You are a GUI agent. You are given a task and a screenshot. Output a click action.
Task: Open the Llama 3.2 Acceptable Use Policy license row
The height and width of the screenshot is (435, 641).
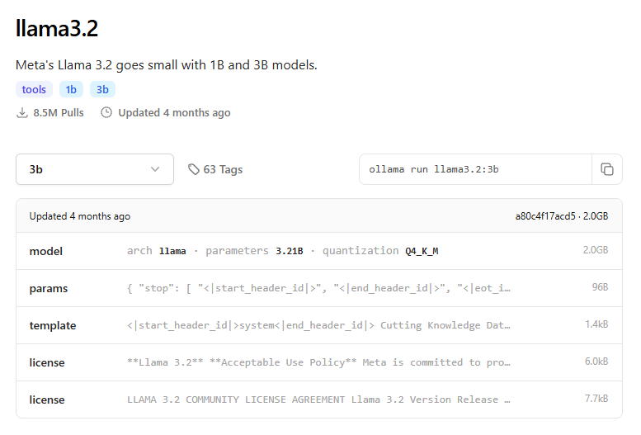pos(319,362)
